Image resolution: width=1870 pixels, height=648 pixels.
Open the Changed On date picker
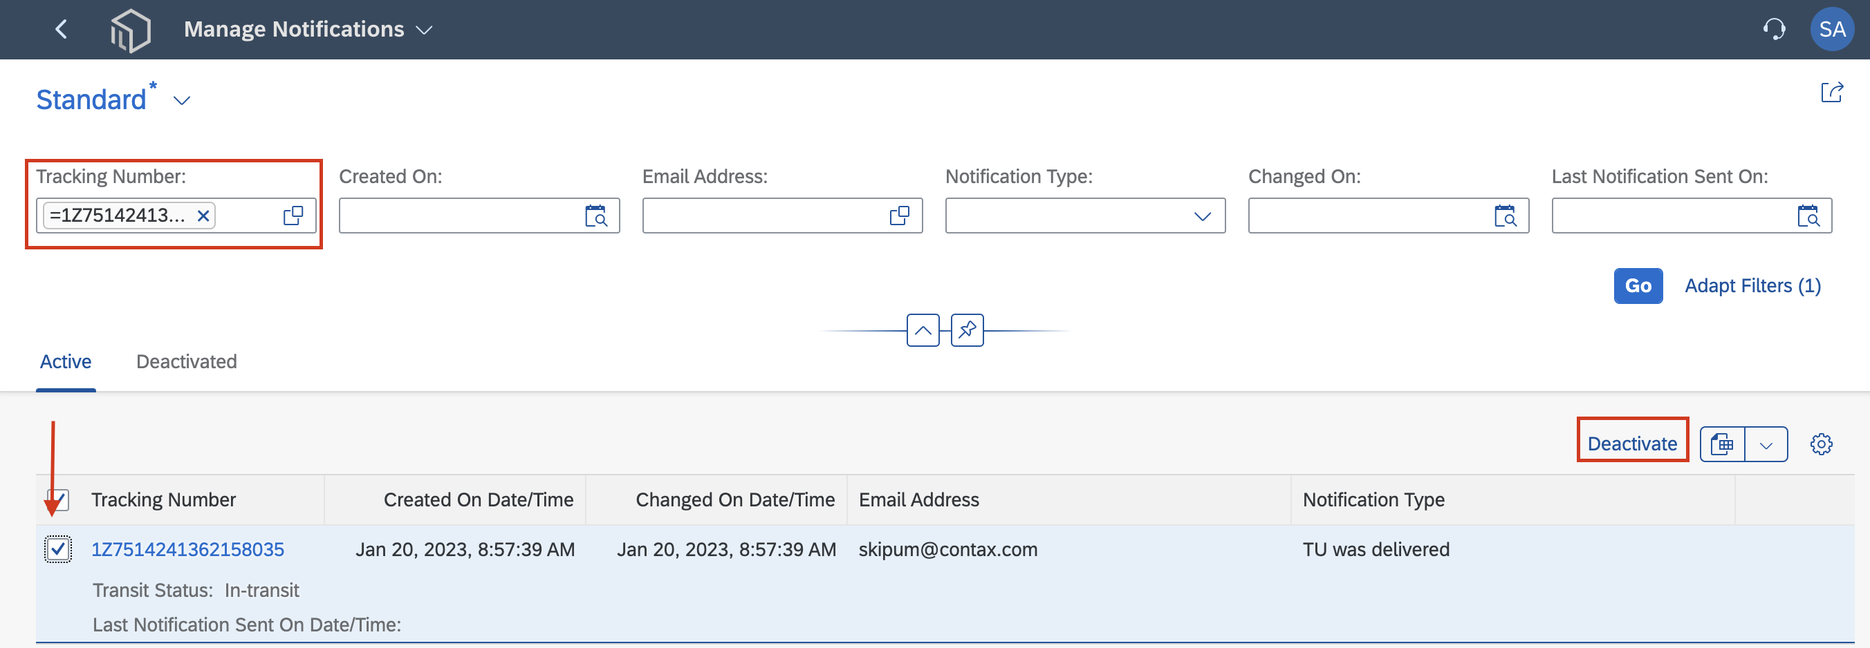[1506, 216]
